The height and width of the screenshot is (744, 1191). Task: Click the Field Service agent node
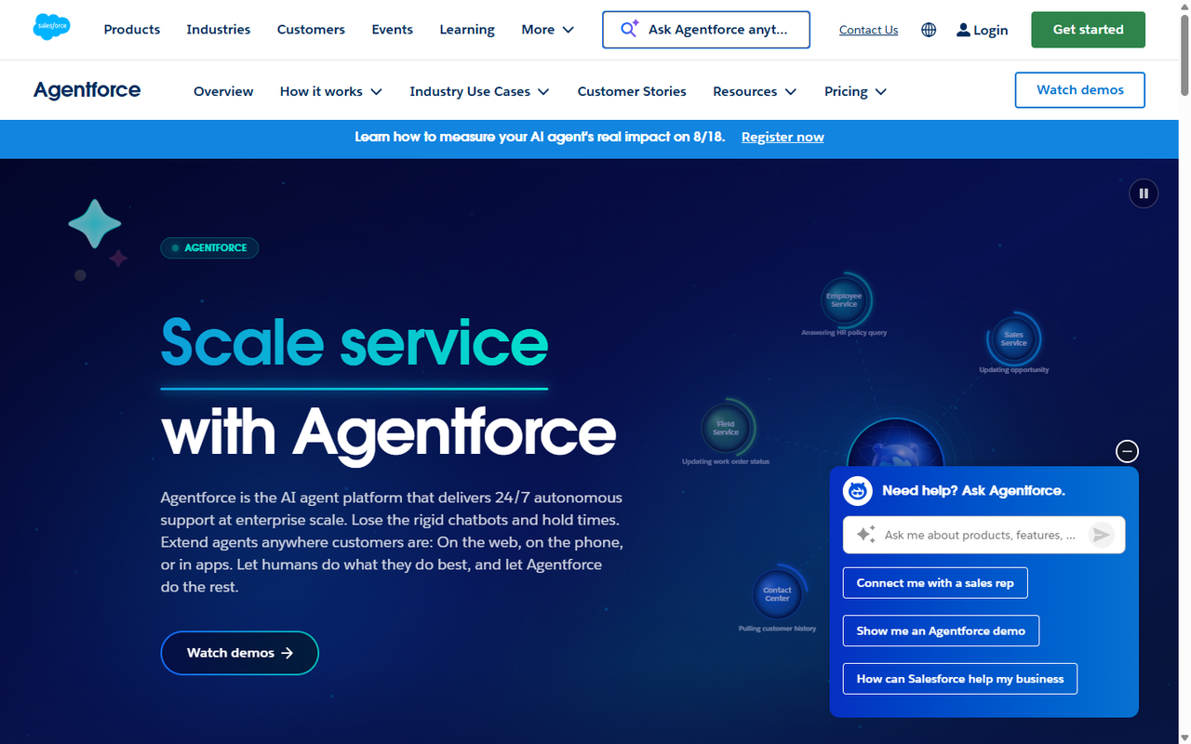[726, 428]
